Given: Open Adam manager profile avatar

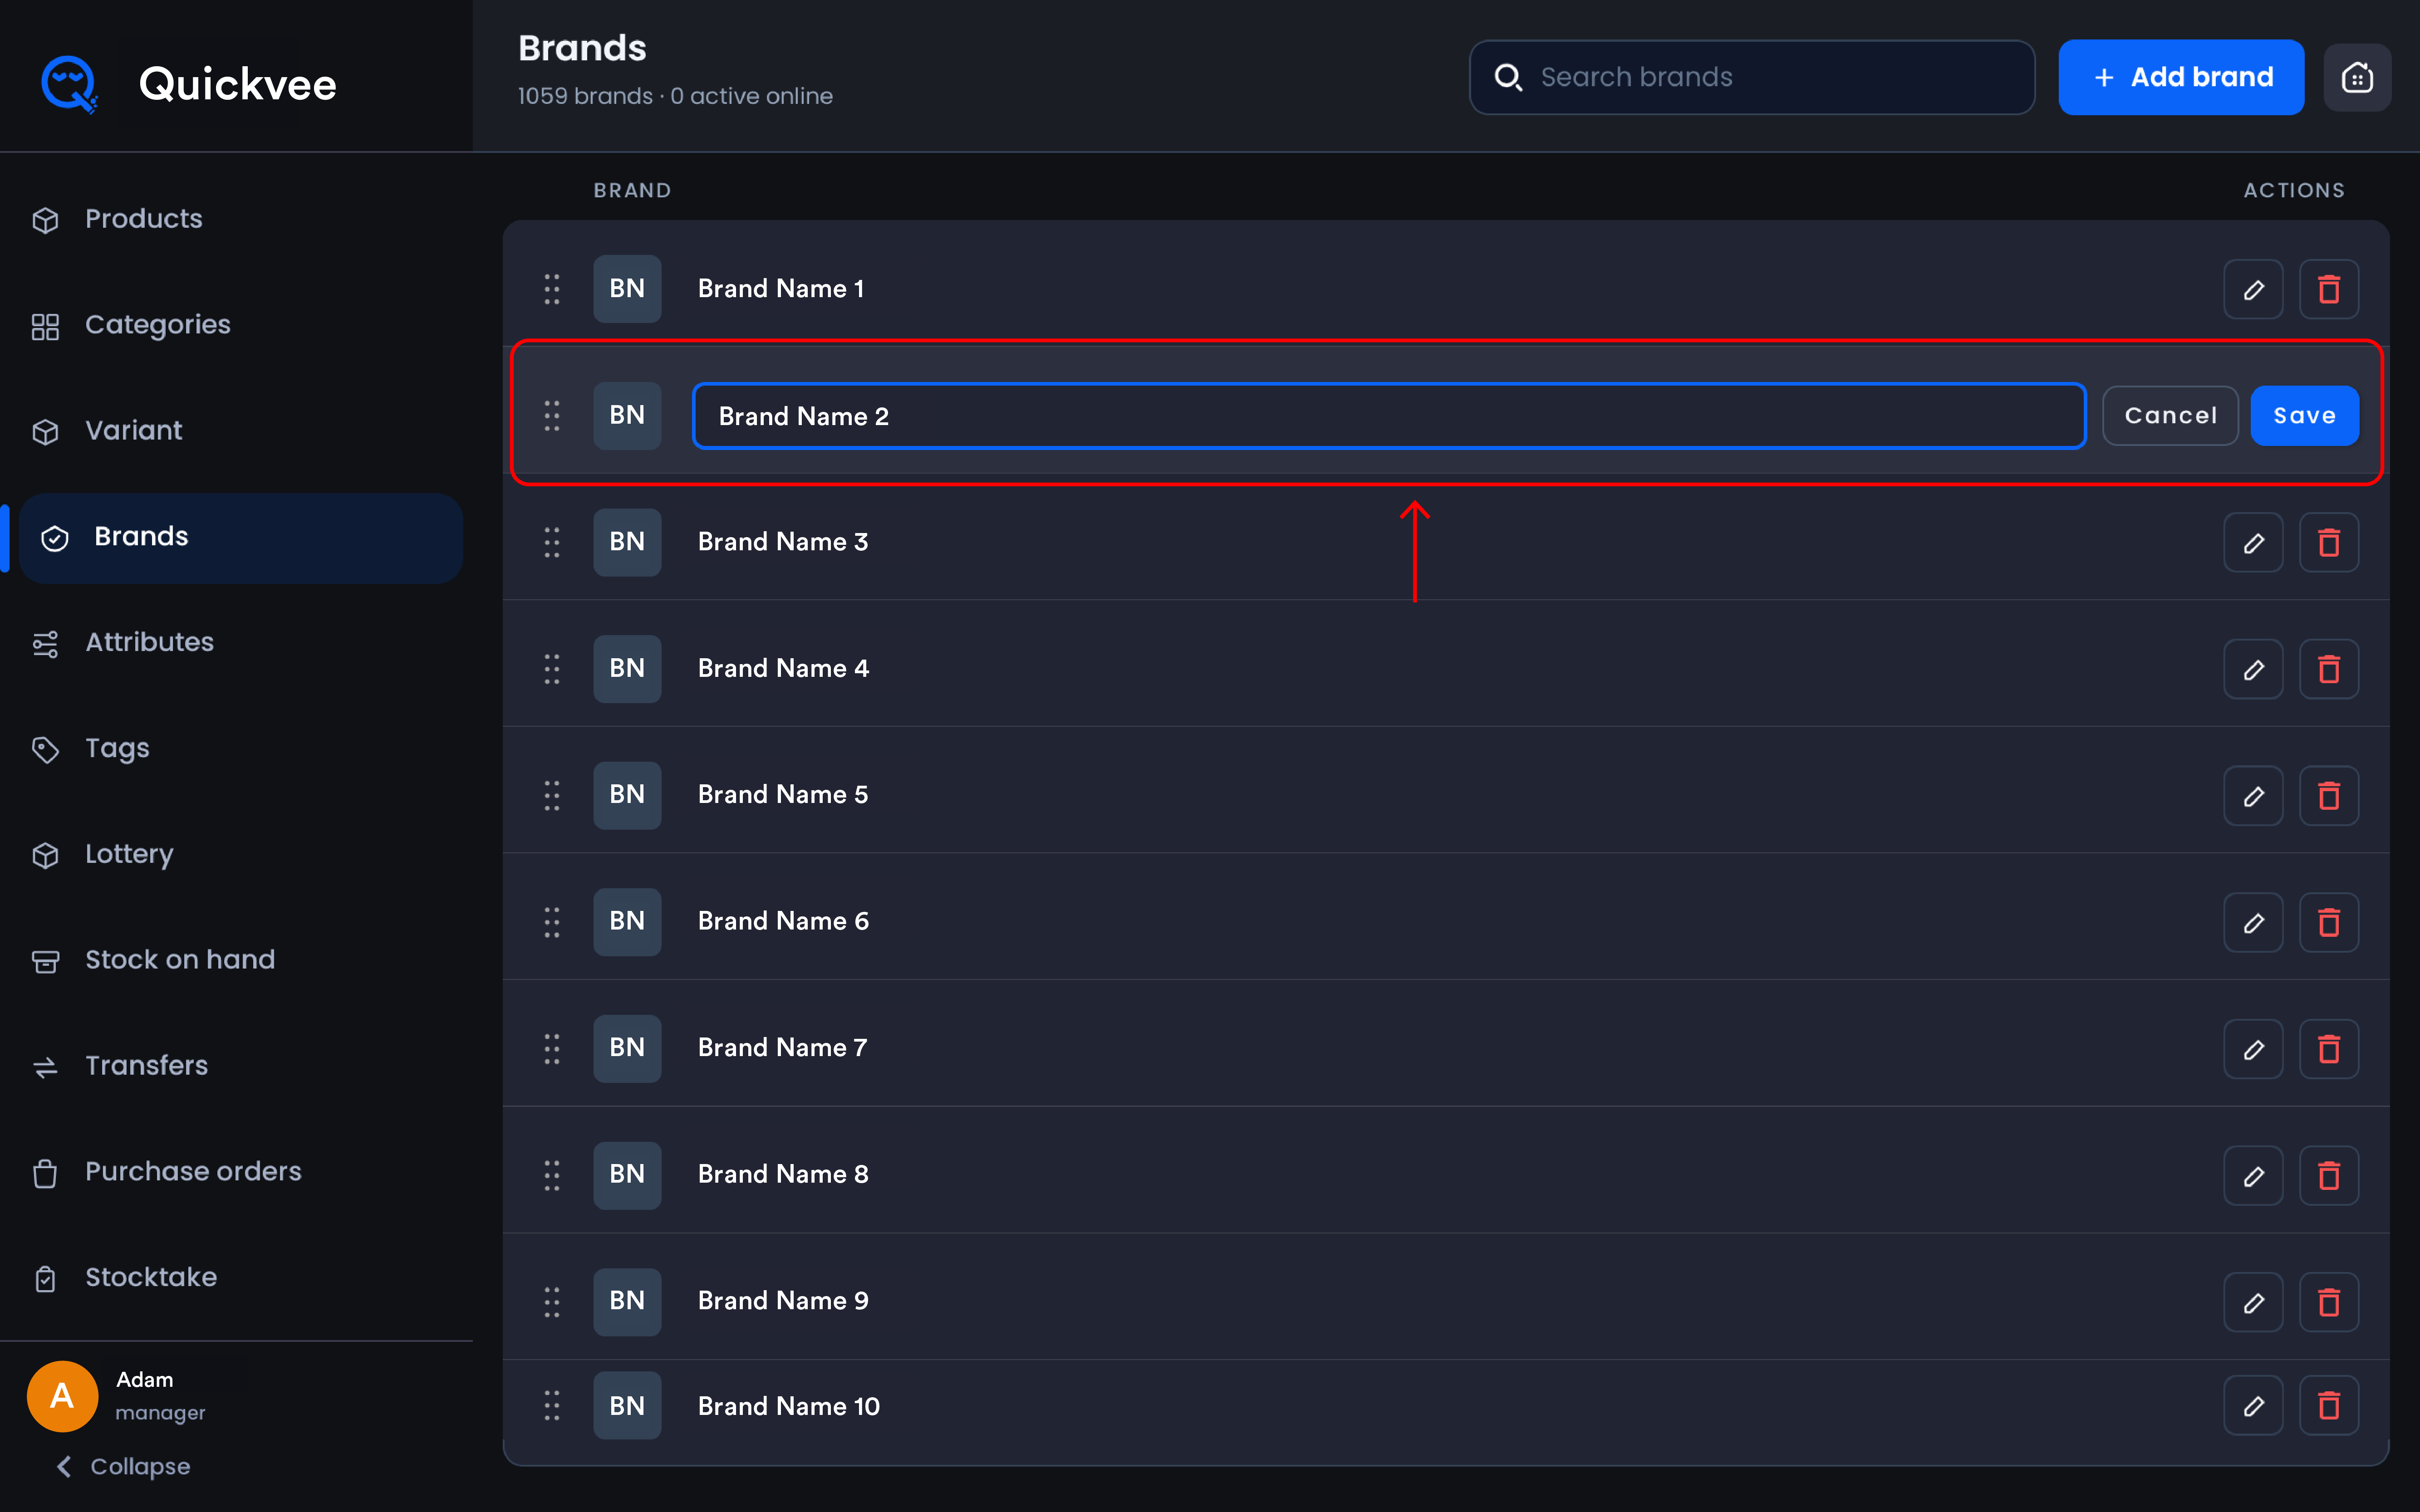Looking at the screenshot, I should pos(62,1395).
